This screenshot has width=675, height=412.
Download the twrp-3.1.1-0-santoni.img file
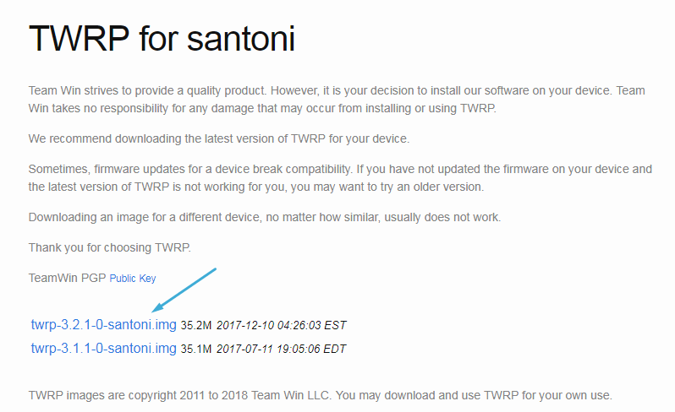pos(103,348)
